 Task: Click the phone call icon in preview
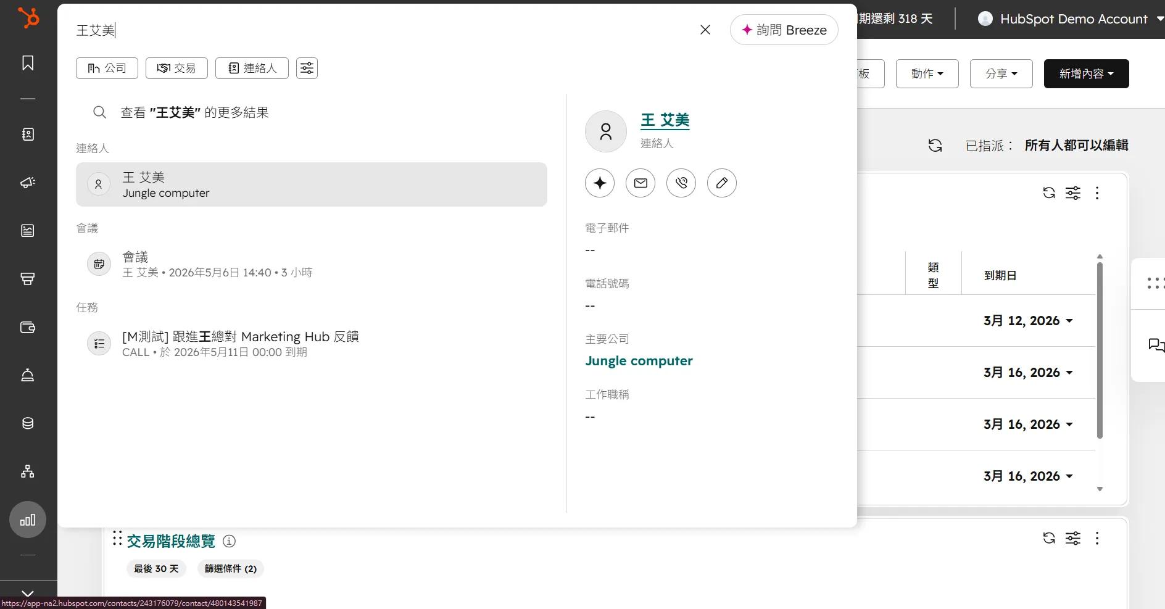click(681, 183)
